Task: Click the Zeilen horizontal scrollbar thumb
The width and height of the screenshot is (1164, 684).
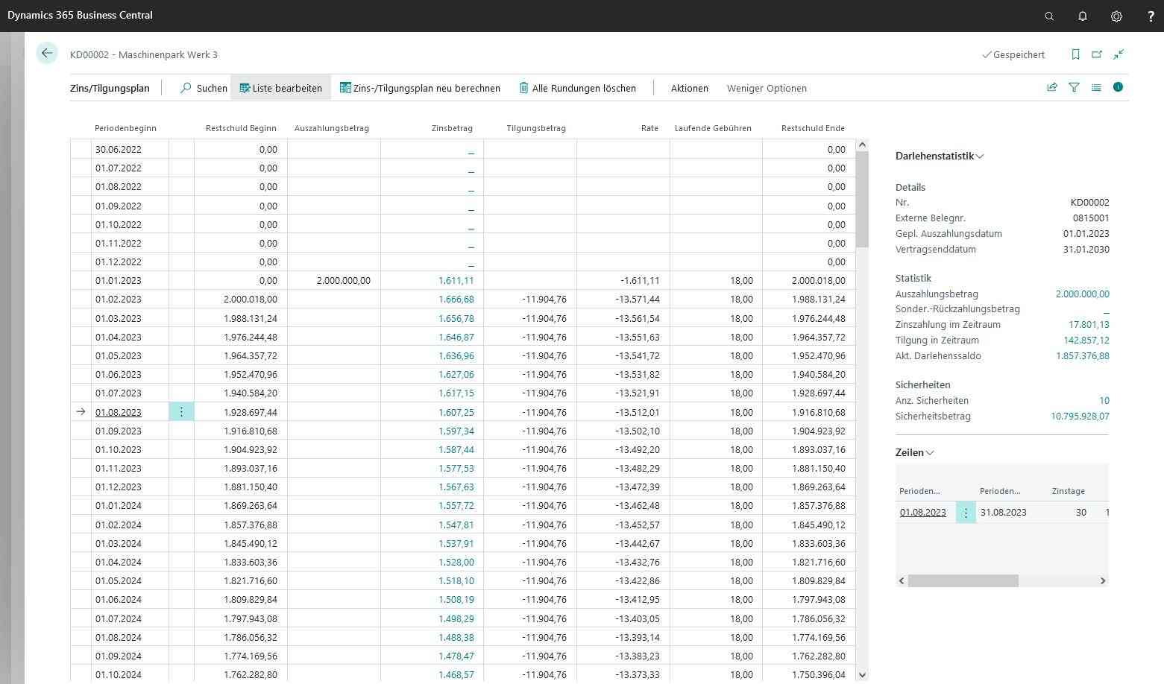Action: (963, 580)
